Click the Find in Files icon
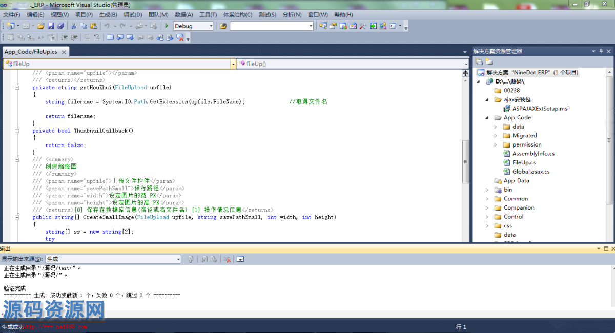The width and height of the screenshot is (615, 333). tap(223, 26)
